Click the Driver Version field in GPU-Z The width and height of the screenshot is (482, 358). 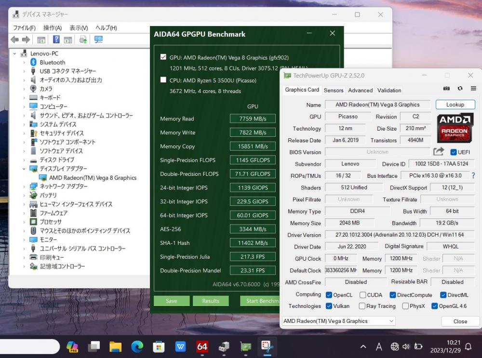tap(399, 235)
